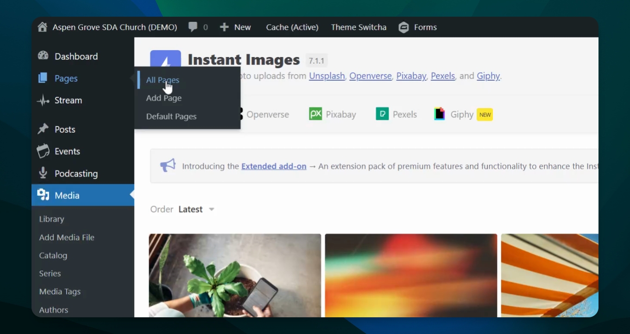Follow the Unsplash link
This screenshot has width=630, height=334.
coord(327,76)
